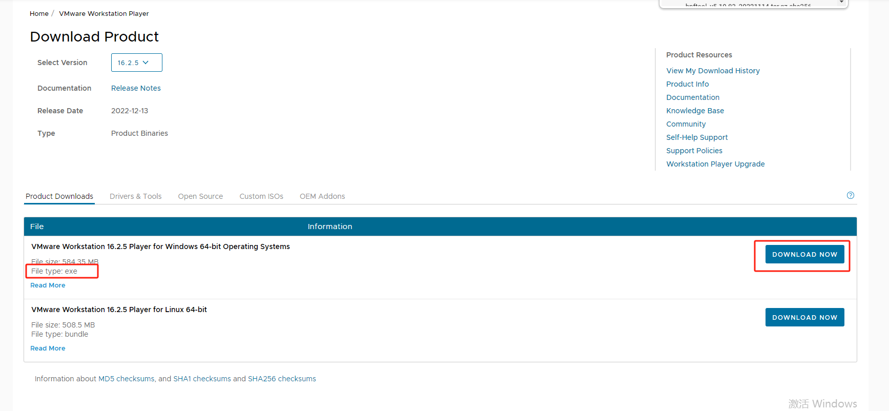
Task: Open Documentation link in Product Resources
Action: pos(693,97)
